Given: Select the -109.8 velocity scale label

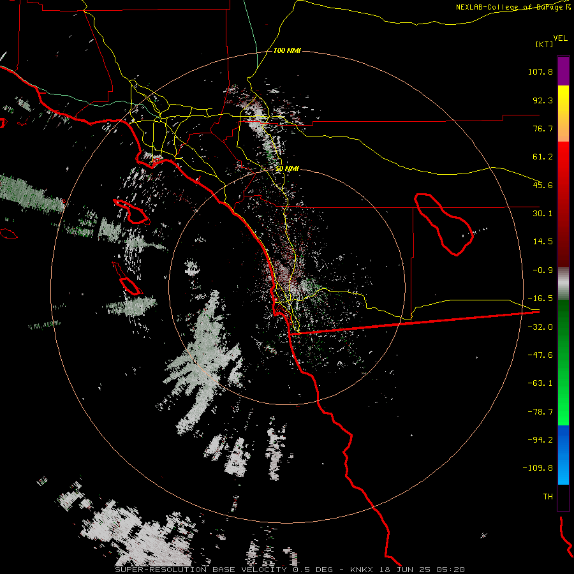Looking at the screenshot, I should pos(538,468).
